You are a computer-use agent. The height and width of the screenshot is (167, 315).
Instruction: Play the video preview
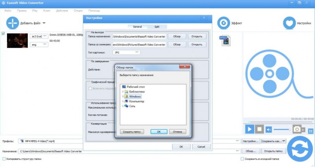pos(250,129)
